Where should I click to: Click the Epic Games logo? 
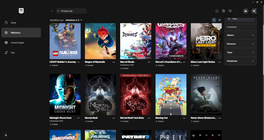(x=21, y=11)
